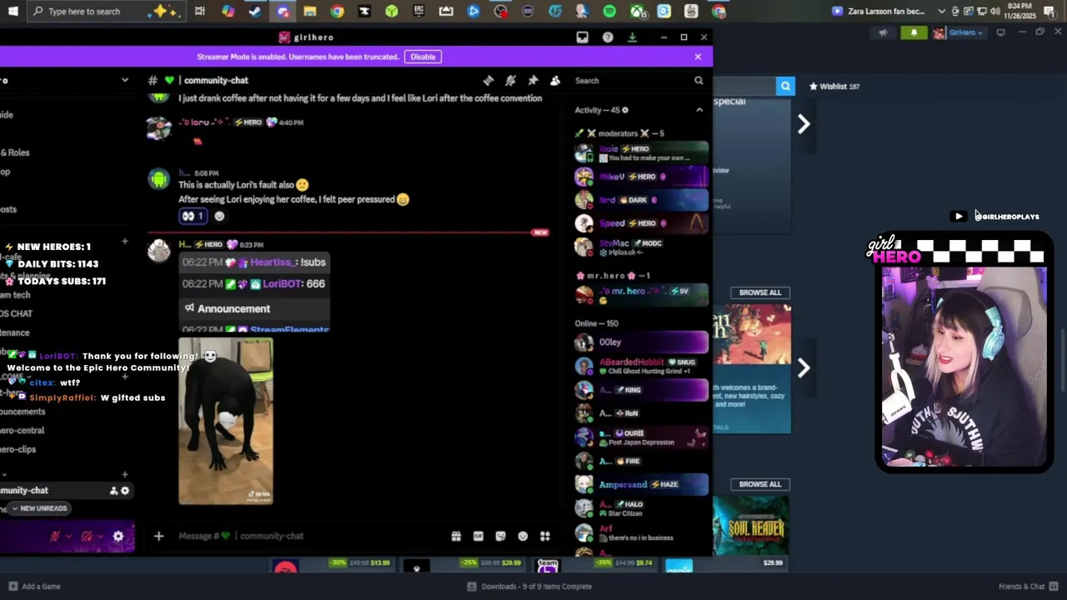Click Add a Game in Steam

pyautogui.click(x=34, y=587)
